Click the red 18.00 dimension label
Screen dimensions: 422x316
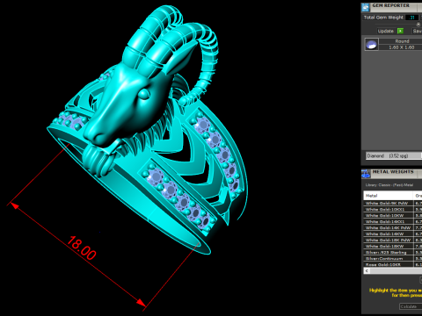pos(82,248)
